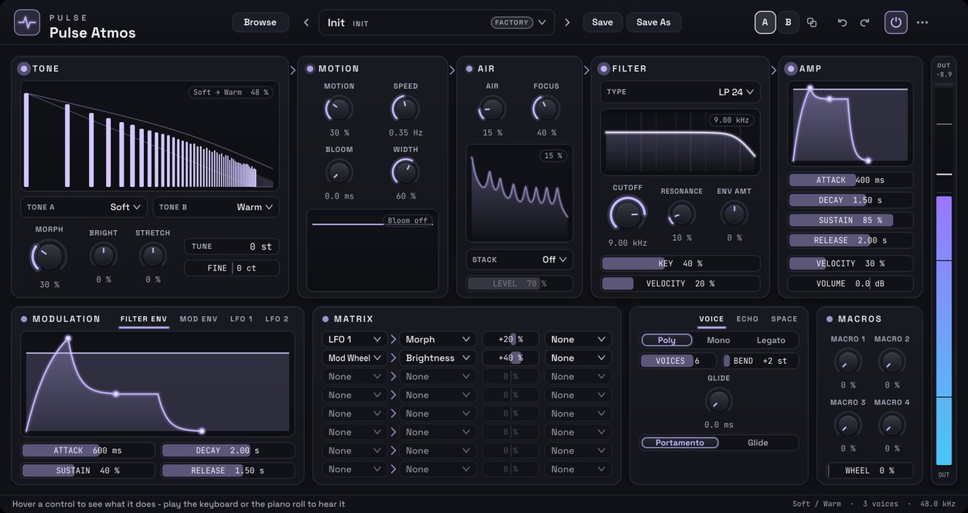Image resolution: width=968 pixels, height=513 pixels.
Task: Go to the previous preset arrow
Action: coord(306,22)
